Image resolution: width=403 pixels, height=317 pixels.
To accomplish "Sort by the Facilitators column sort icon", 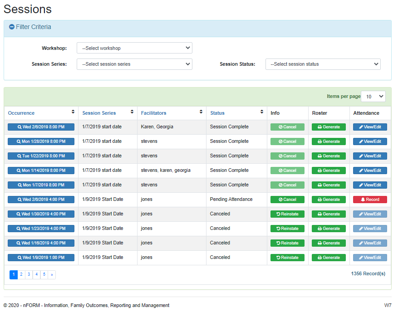I will pos(201,112).
